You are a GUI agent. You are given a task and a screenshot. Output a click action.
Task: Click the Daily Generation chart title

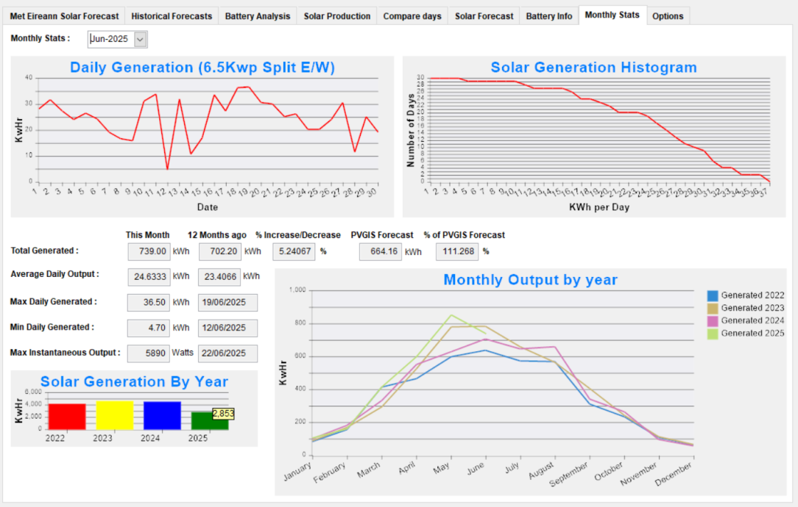tap(202, 68)
